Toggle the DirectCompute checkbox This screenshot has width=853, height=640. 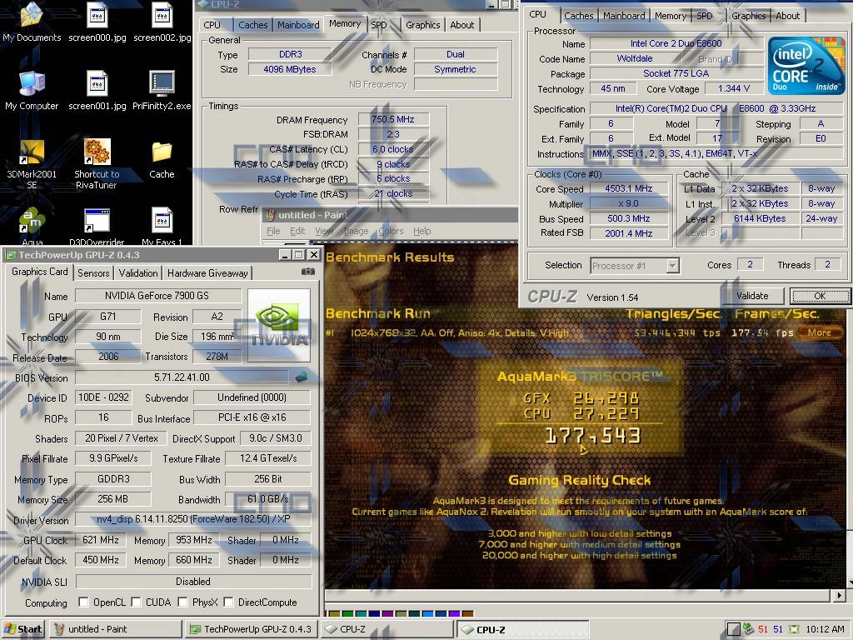pos(228,602)
